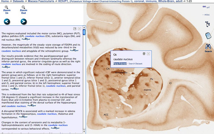This screenshot has height=134, width=214.
Task: Click Search Dataset in CA popup
Action: coord(135,63)
